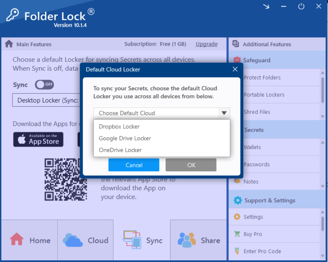Click the Apple logo on the App Store badge

tap(22, 139)
